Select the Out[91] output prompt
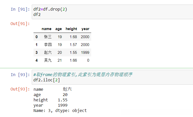The image size is (193, 117). pos(20,24)
